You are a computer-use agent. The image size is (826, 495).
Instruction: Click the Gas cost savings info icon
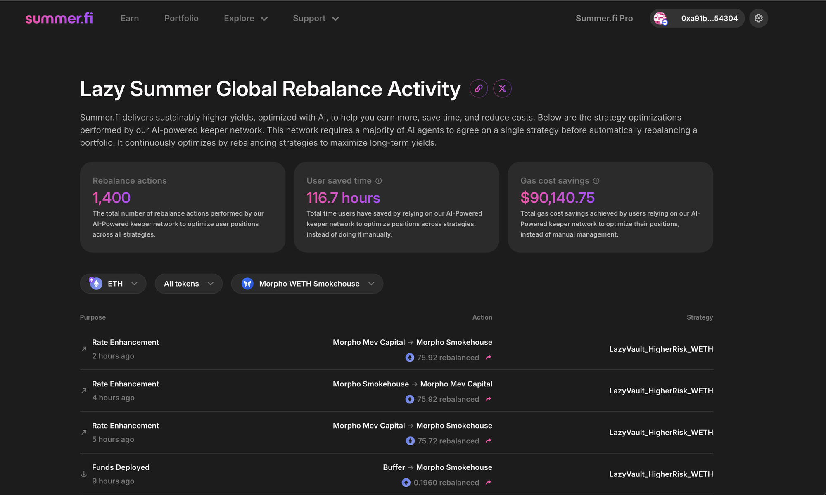click(x=596, y=181)
